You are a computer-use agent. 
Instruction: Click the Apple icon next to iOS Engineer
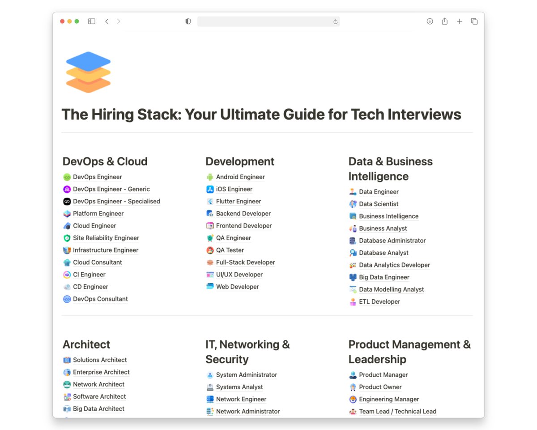click(210, 189)
